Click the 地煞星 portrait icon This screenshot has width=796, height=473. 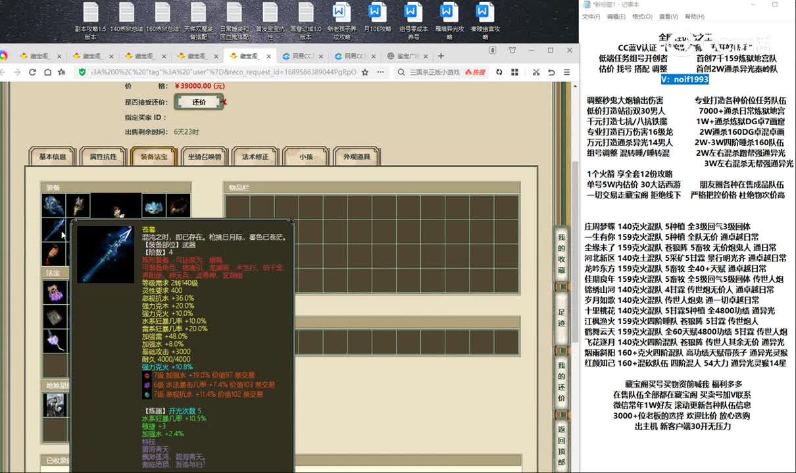click(55, 404)
